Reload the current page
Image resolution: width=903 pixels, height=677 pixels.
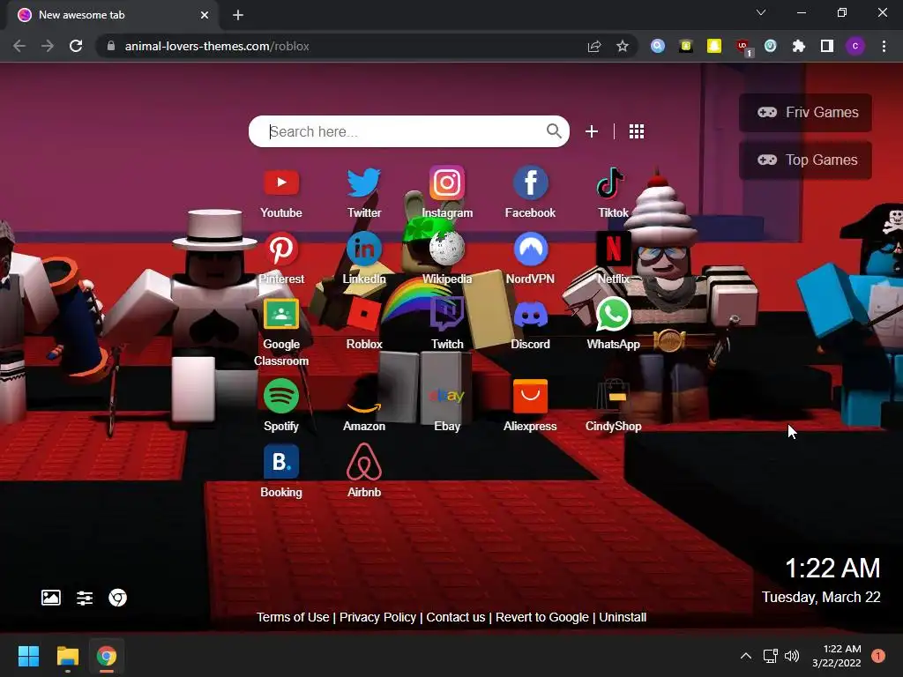[x=76, y=46]
